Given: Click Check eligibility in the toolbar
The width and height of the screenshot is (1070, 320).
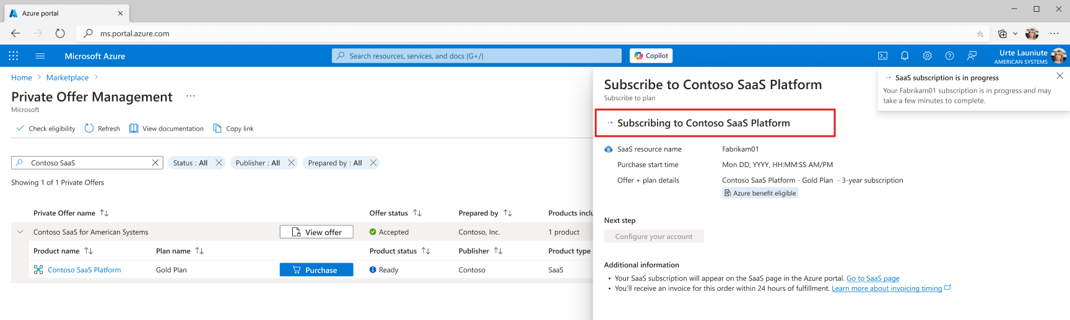Looking at the screenshot, I should [x=45, y=129].
